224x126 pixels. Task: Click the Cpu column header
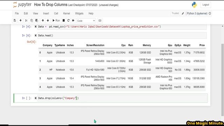pos(123,45)
